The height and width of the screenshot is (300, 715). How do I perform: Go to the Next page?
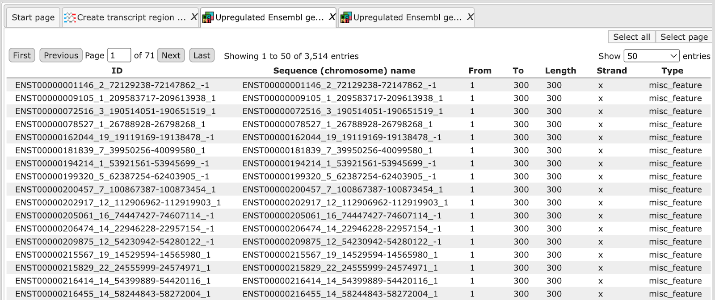coord(171,55)
